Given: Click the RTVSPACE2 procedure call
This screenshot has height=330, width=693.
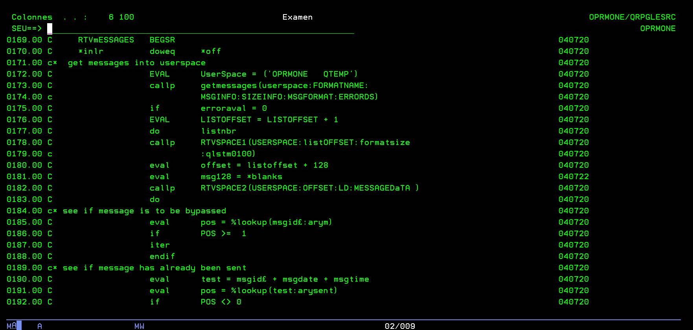Looking at the screenshot, I should (223, 188).
